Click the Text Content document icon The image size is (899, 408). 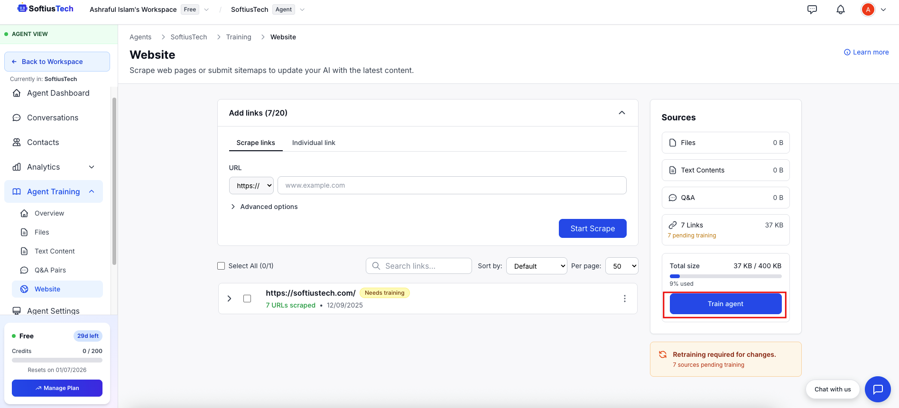pos(24,251)
